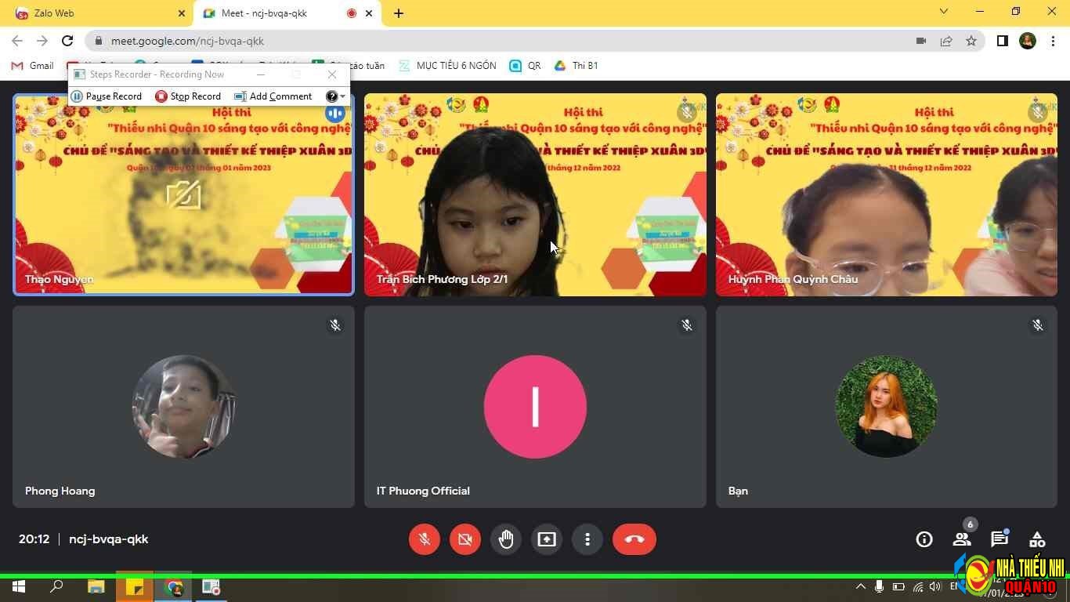
Task: Open Chrome tab search dropdown
Action: click(x=944, y=12)
